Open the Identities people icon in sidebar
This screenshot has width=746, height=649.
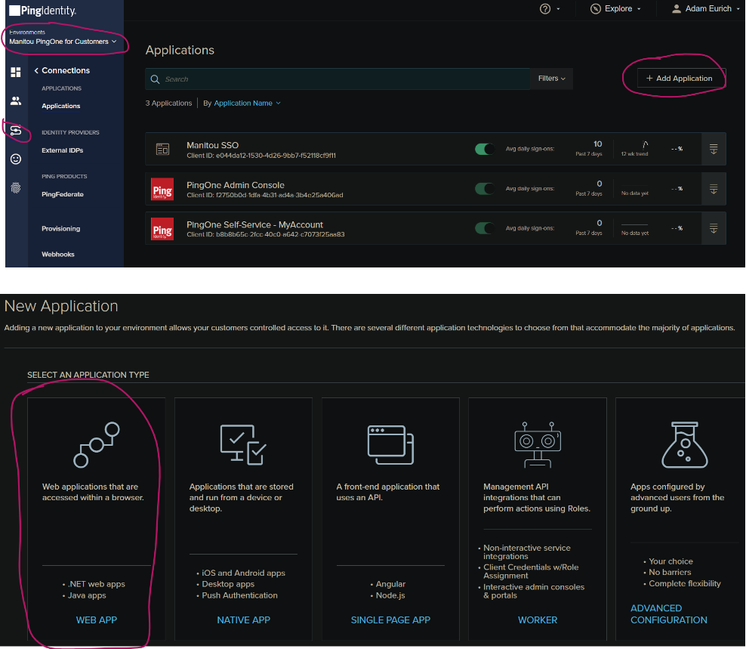pyautogui.click(x=16, y=101)
